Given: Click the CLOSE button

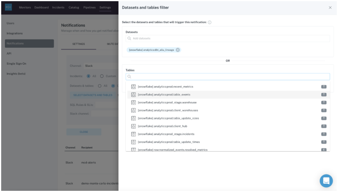Looking at the screenshot, I should [x=84, y=132].
